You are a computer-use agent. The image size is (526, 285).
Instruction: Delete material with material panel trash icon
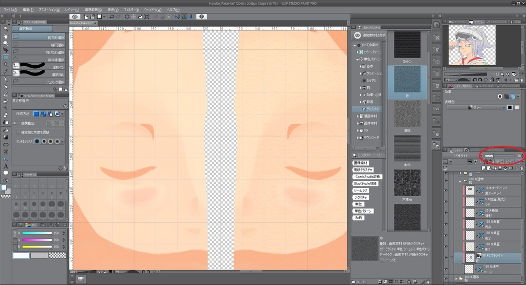click(x=428, y=281)
